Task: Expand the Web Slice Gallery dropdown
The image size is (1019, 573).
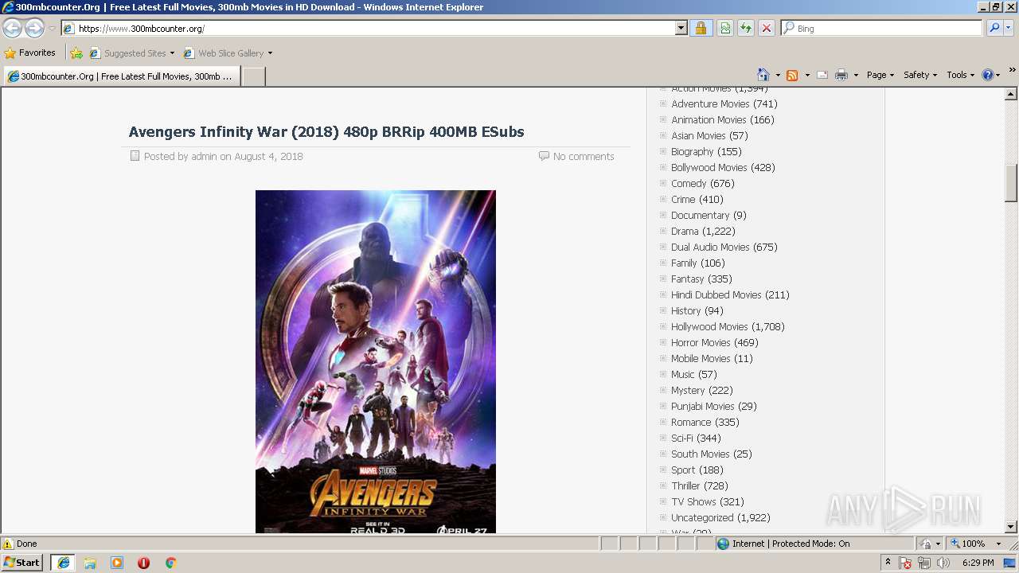Action: [270, 53]
